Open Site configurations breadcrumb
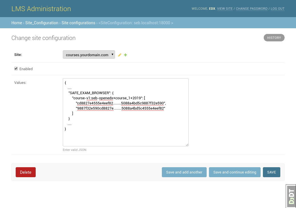This screenshot has height=208, width=296. [x=78, y=23]
